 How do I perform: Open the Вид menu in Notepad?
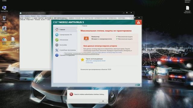(x=38, y=16)
